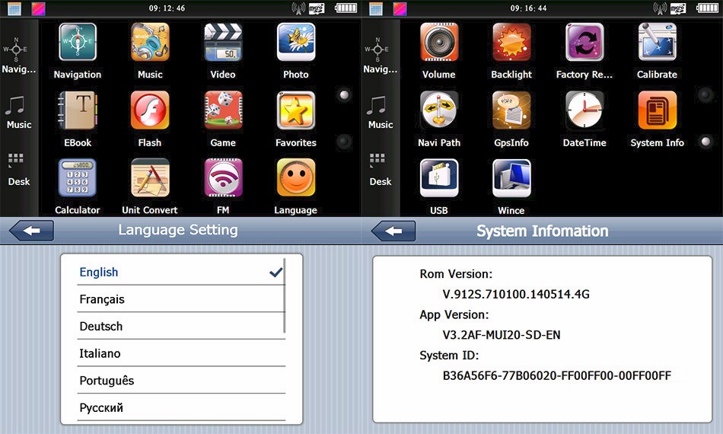Pick Русский from the language list
Viewport: 723px width, 434px height.
click(180, 408)
